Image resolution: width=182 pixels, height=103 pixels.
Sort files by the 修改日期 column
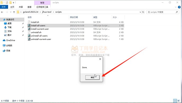click(x=74, y=17)
